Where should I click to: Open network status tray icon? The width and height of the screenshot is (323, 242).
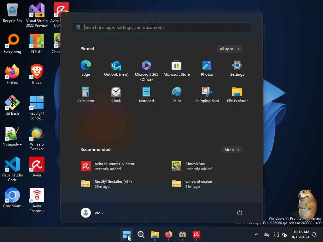coord(276,234)
